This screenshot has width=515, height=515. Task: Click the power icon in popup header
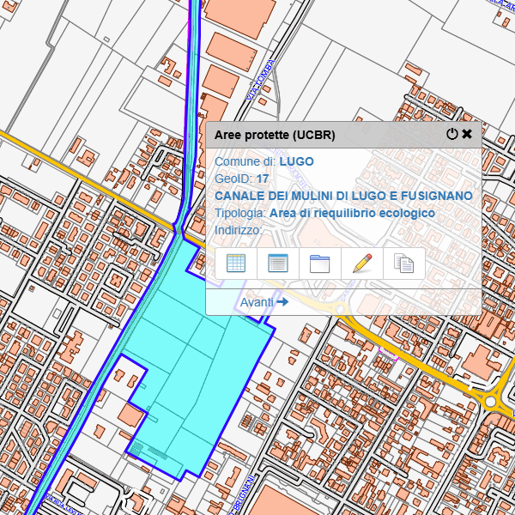coord(452,134)
